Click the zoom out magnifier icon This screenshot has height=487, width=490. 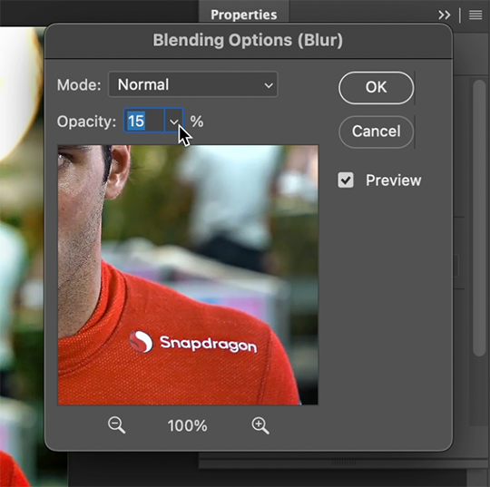point(116,425)
